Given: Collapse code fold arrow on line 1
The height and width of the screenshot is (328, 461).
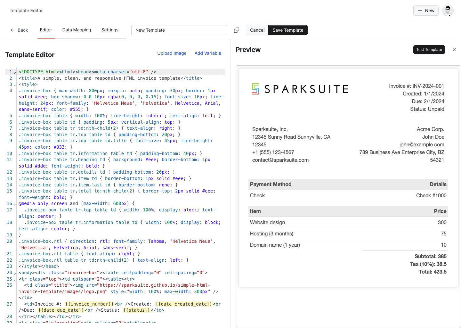Looking at the screenshot, I should coord(15,73).
